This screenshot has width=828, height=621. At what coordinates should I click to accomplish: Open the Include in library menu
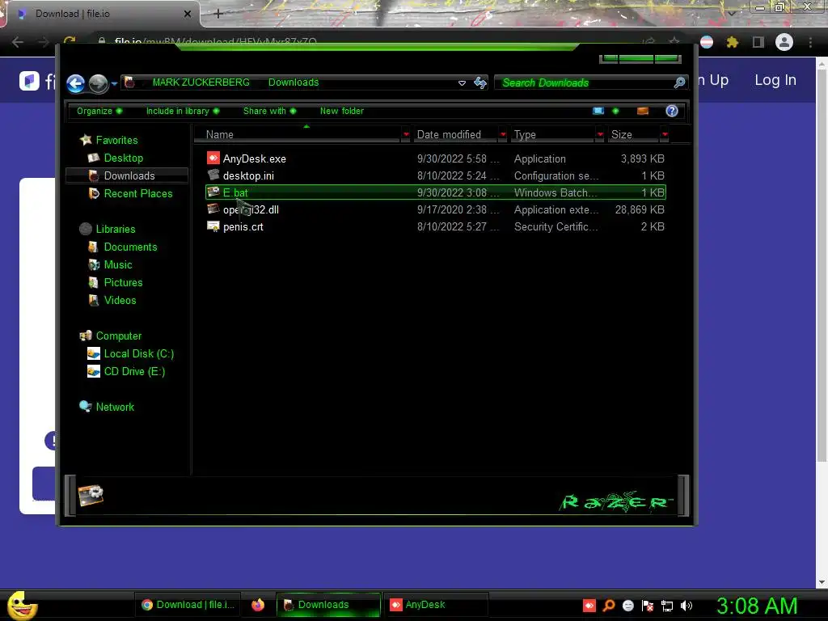tap(183, 111)
